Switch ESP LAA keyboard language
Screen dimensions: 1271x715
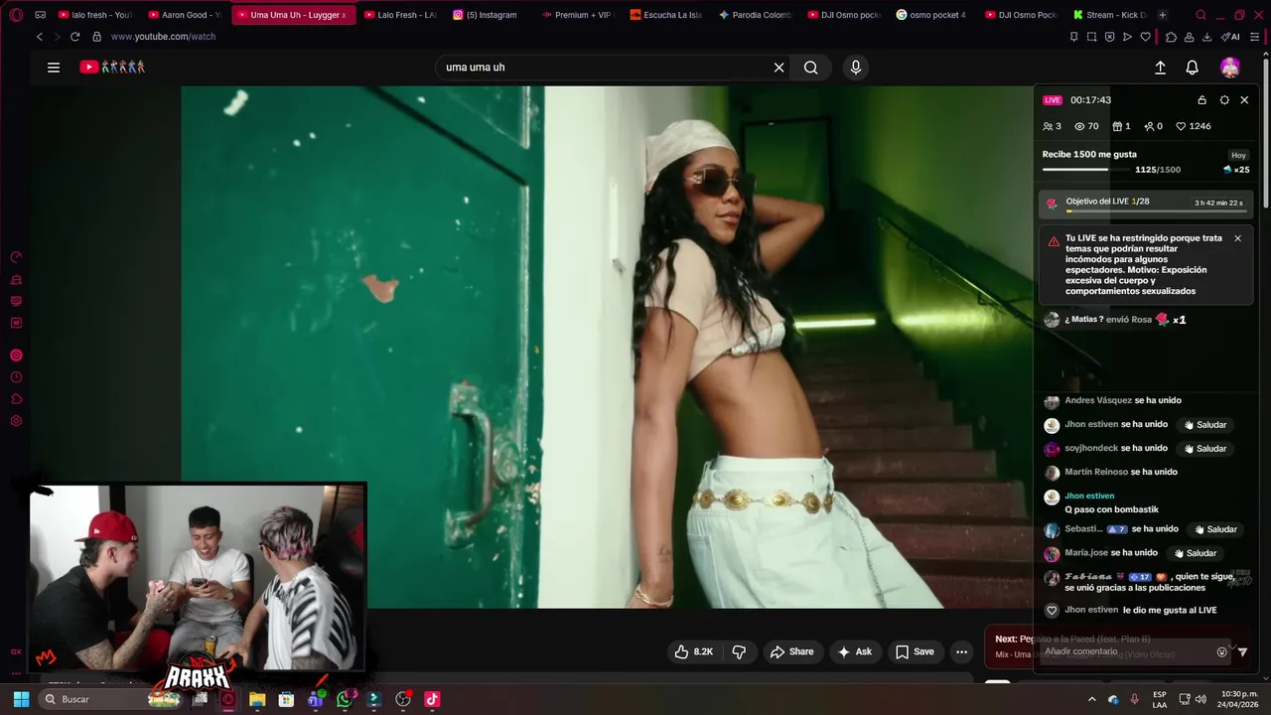pos(1160,699)
